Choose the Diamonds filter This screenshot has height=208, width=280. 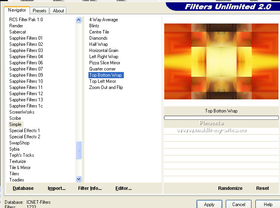(x=98, y=38)
